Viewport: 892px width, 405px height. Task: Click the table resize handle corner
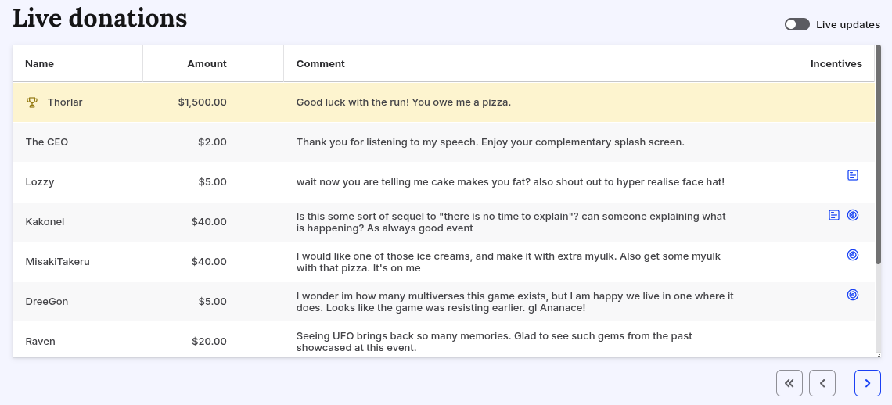(879, 354)
